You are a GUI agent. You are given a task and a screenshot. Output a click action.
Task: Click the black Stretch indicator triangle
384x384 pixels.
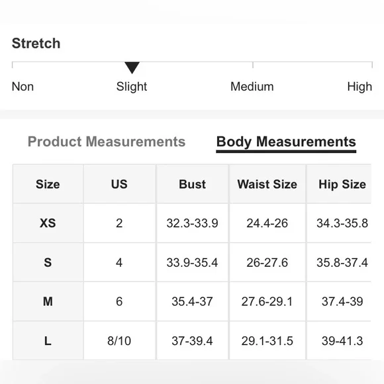tap(132, 68)
